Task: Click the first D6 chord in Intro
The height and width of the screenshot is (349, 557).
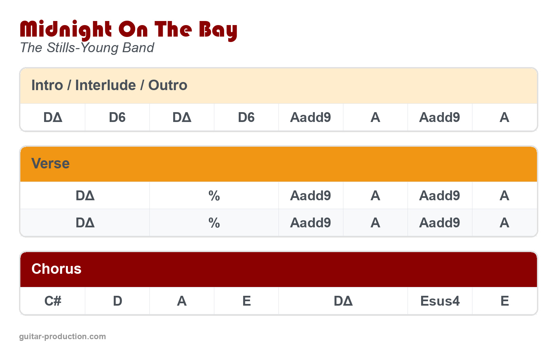Action: tap(117, 118)
